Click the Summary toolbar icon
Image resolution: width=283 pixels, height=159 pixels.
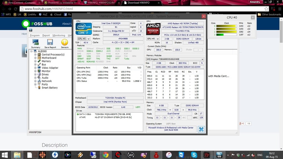(36, 43)
